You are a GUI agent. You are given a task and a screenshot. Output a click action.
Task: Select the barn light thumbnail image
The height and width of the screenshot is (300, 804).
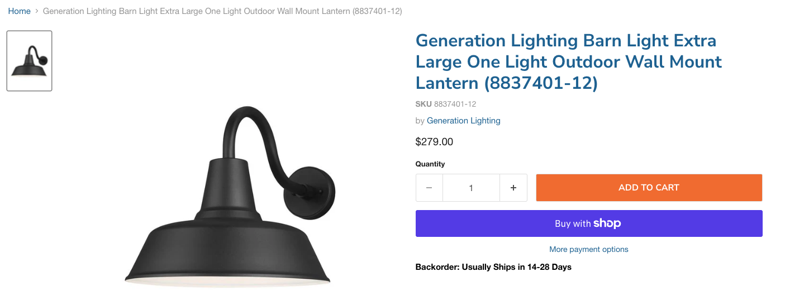point(30,61)
